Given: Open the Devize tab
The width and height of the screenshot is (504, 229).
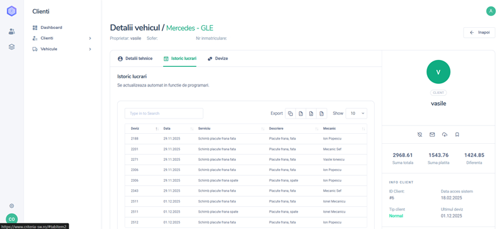Looking at the screenshot, I should 217,59.
